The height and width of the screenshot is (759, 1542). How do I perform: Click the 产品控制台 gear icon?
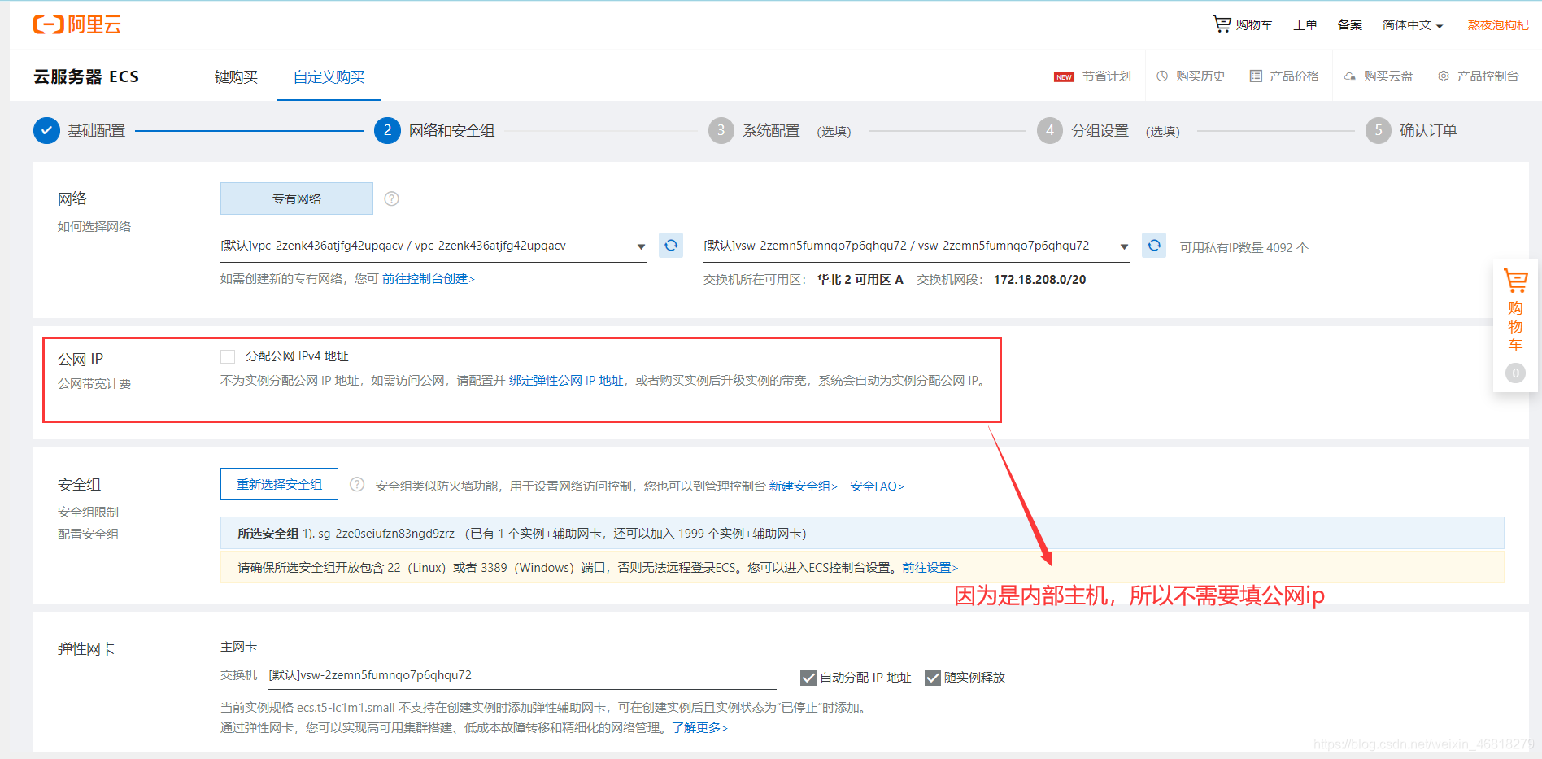[1444, 76]
